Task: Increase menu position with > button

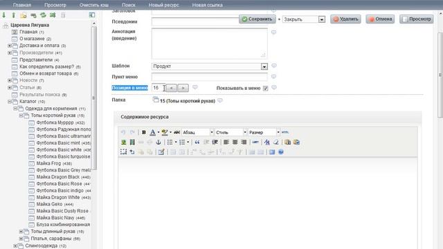Action: pos(183,88)
